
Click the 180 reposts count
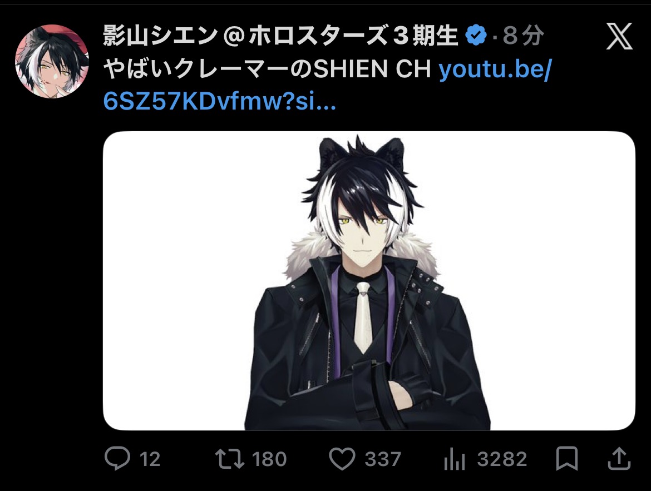[x=269, y=459]
